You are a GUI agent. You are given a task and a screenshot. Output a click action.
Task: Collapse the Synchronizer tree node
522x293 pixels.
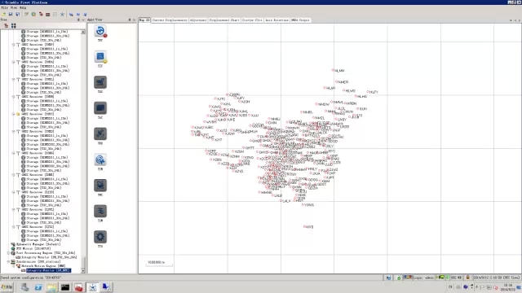point(8,262)
